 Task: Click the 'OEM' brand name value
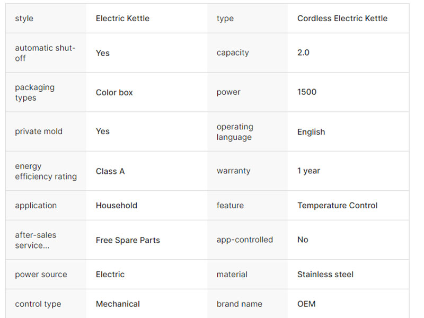point(306,304)
